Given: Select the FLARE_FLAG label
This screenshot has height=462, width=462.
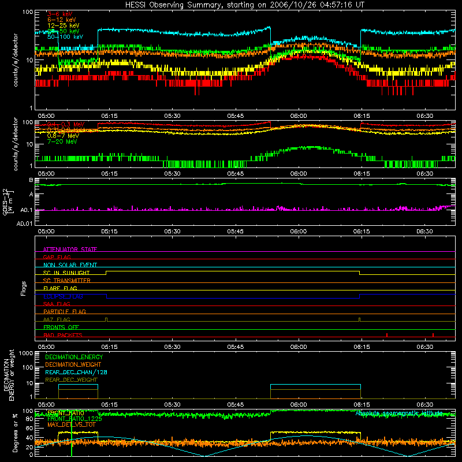Looking at the screenshot, I should [x=60, y=288].
